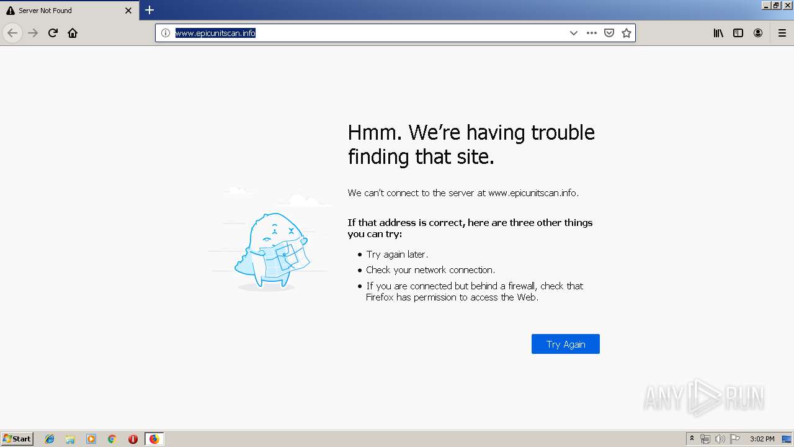Open the page actions three-dot menu
794x447 pixels.
click(x=592, y=33)
